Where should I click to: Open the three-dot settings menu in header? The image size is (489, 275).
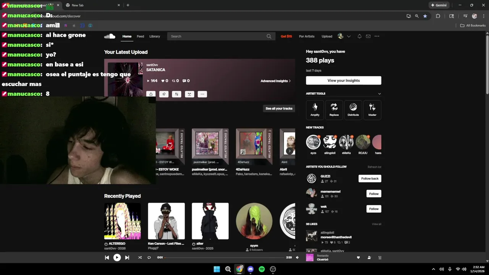tap(377, 36)
